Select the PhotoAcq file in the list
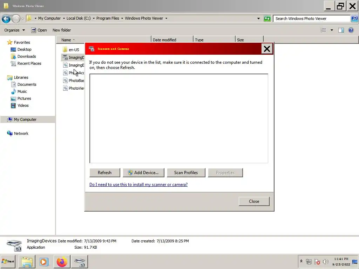359x269 pixels. 73,73
